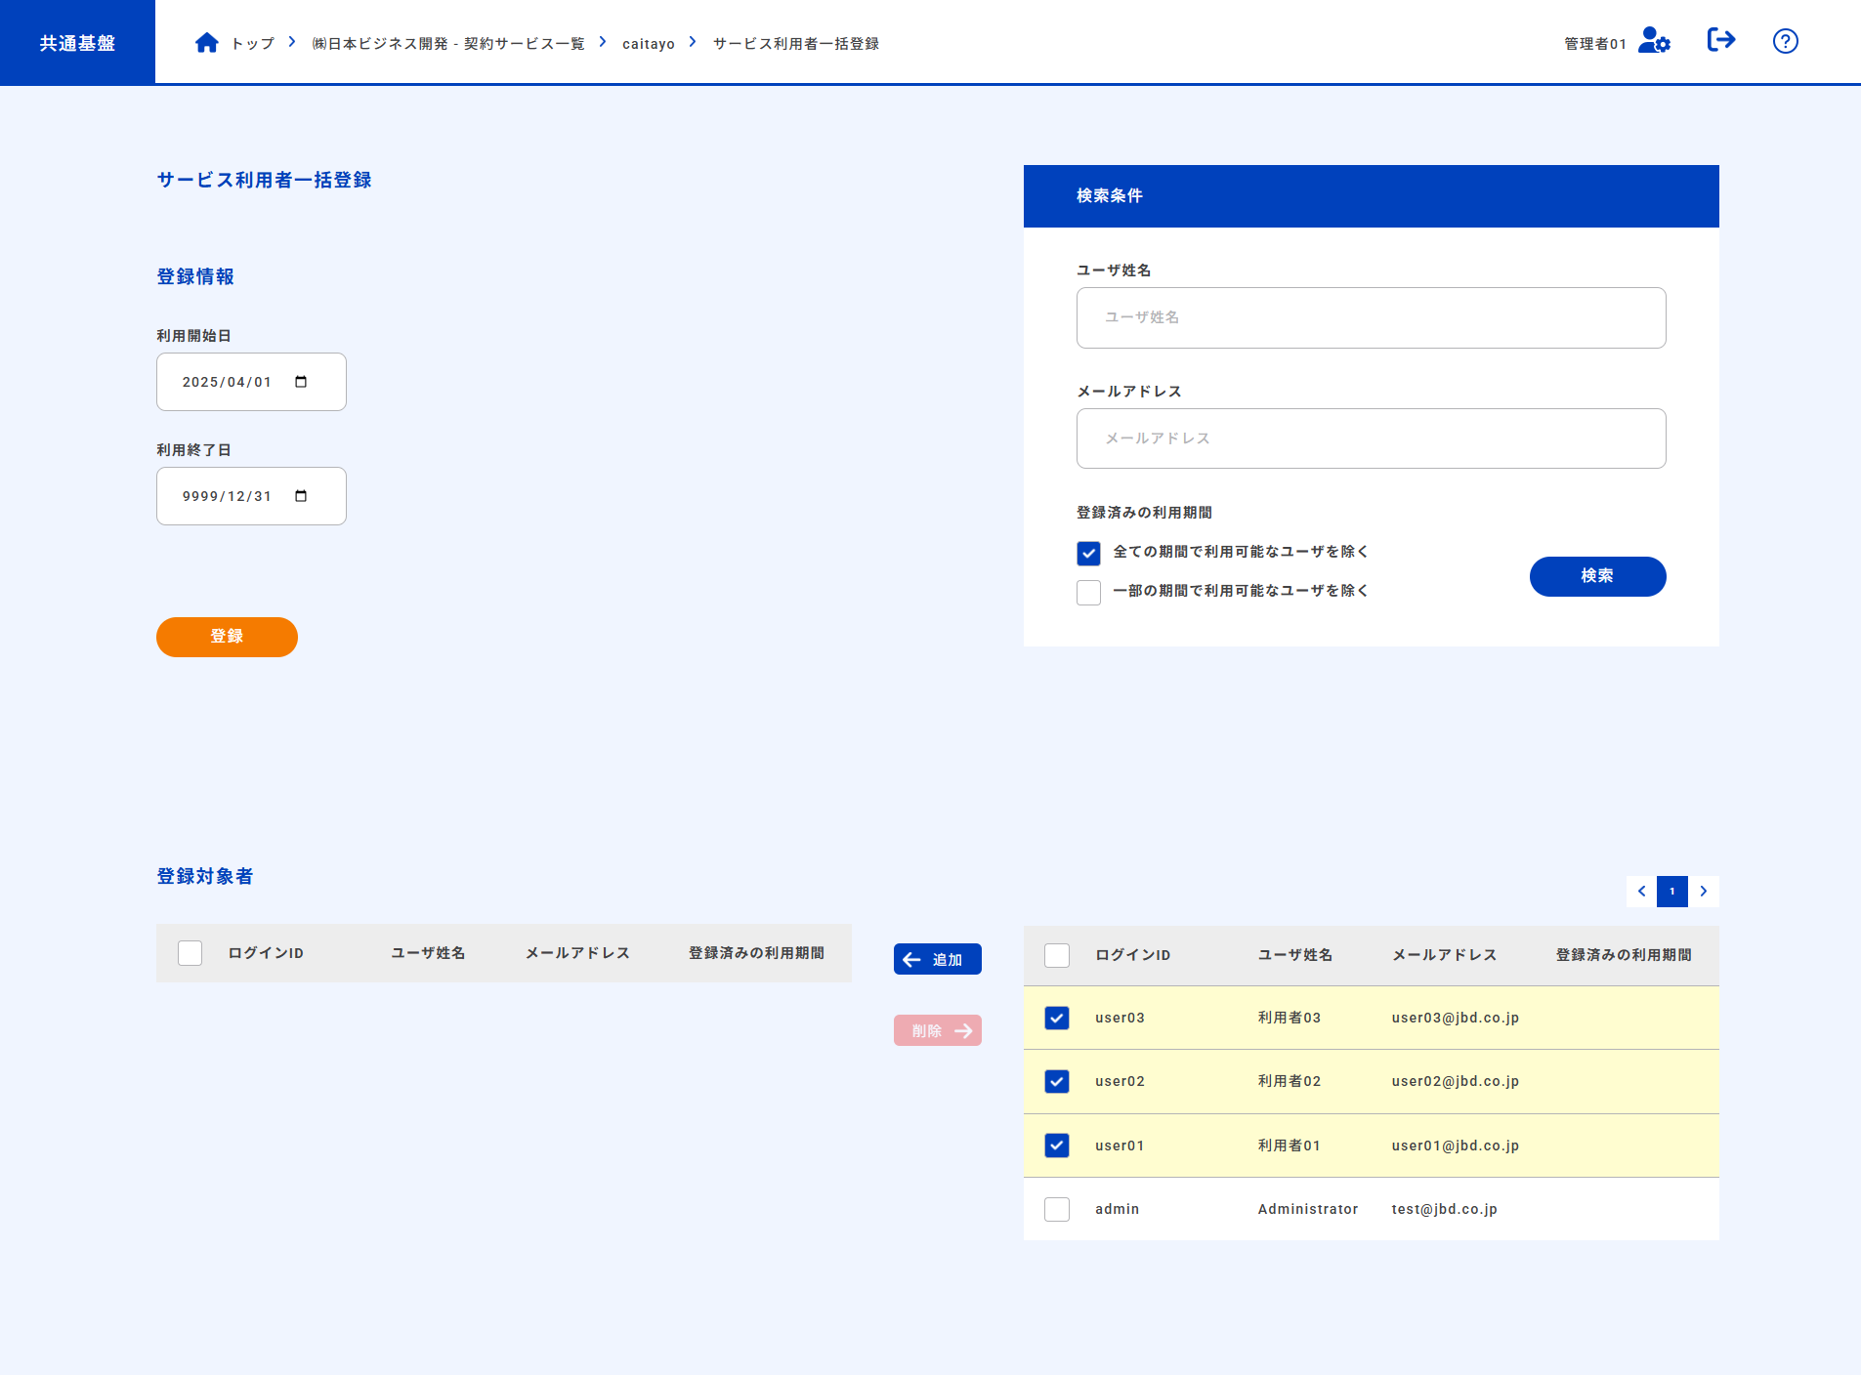The image size is (1861, 1375).
Task: Click the 追加 left-arrow icon
Action: pyautogui.click(x=912, y=959)
